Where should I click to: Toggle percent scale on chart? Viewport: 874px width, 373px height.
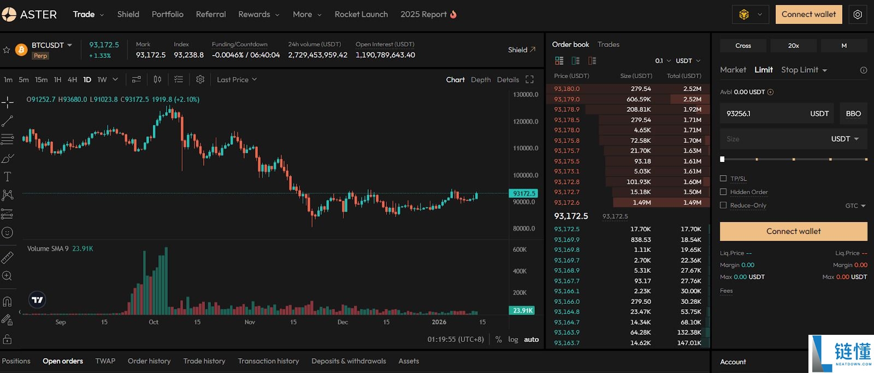pos(499,339)
